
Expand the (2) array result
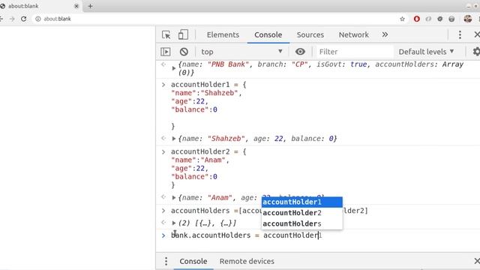[x=173, y=223]
